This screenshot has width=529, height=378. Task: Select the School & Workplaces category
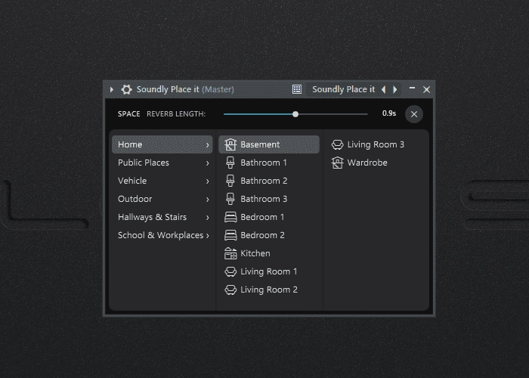[x=162, y=236]
